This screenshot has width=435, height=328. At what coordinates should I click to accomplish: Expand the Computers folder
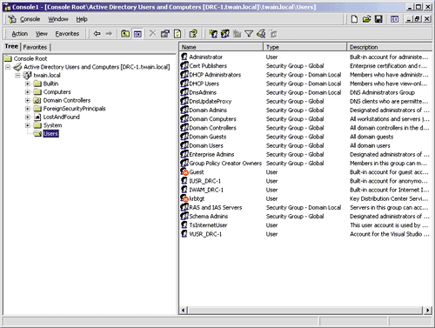(28, 92)
